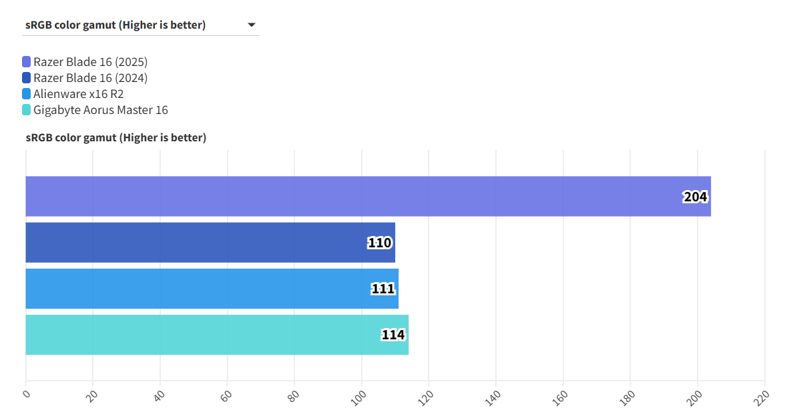
Task: Click the Razer Blade 16 (2024) legend swatch
Action: (27, 78)
